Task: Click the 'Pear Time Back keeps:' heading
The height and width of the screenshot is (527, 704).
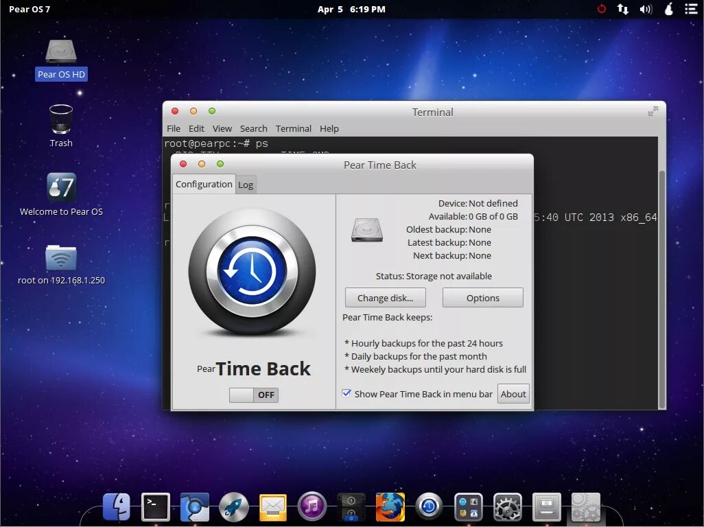Action: (388, 318)
